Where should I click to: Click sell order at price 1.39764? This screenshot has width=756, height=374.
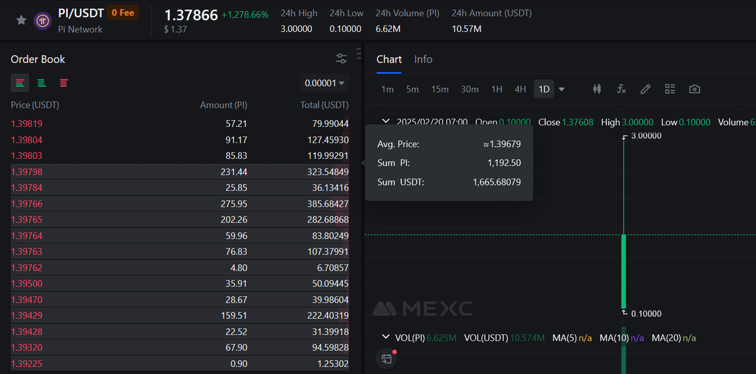(x=180, y=236)
